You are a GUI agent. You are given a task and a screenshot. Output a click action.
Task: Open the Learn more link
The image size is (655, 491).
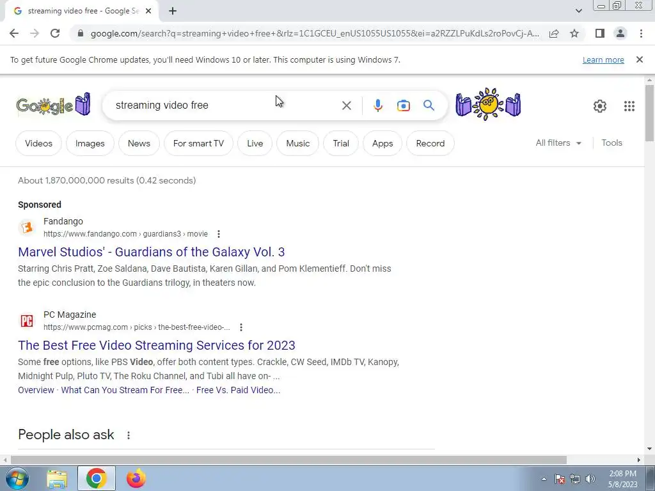pyautogui.click(x=603, y=59)
